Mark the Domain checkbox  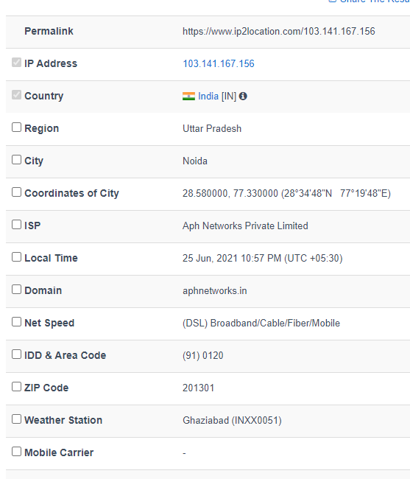point(16,290)
